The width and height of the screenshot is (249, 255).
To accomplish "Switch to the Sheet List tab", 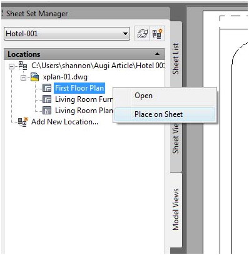I will (176, 59).
